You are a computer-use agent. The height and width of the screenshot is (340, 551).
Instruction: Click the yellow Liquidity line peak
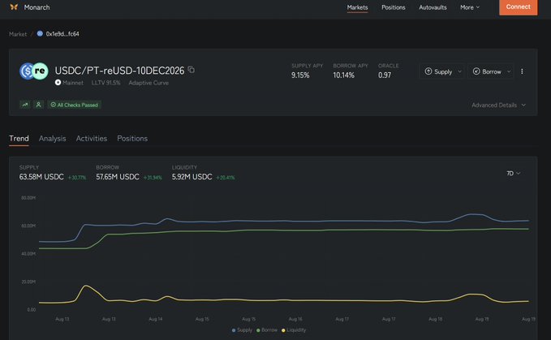(x=86, y=286)
